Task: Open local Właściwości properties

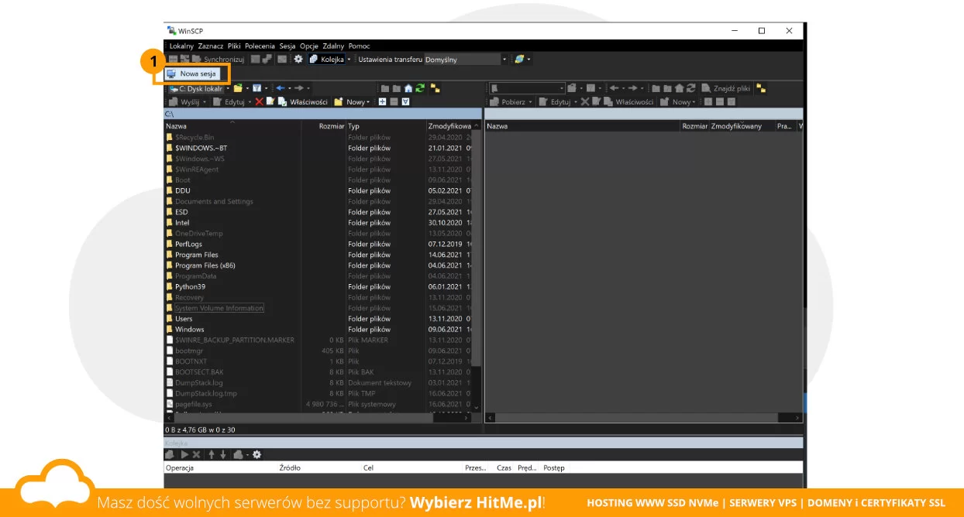Action: (303, 101)
